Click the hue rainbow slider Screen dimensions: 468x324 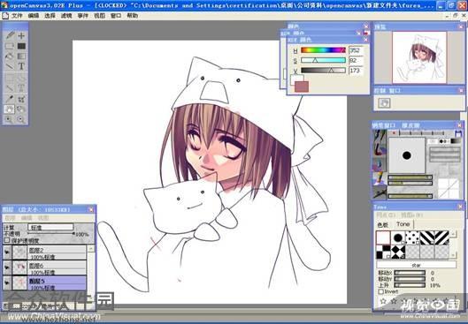(323, 50)
